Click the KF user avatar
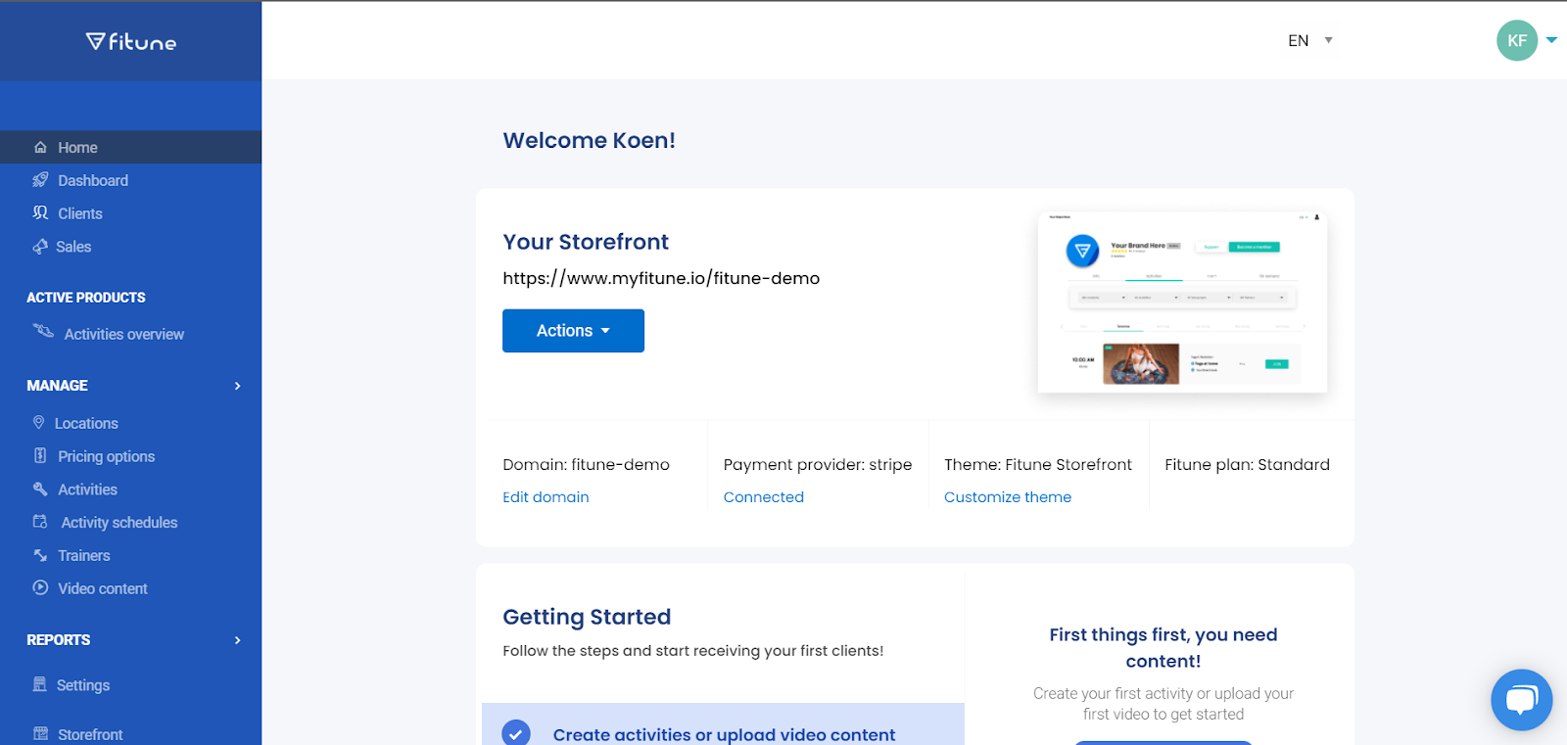 click(x=1517, y=40)
